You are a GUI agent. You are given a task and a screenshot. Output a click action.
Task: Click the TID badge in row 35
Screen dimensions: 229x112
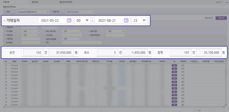174,105
